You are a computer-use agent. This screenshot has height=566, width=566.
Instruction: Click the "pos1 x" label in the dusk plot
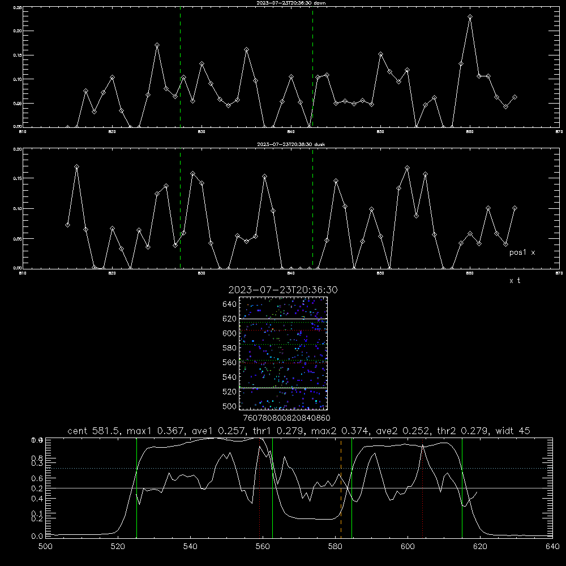(x=522, y=252)
